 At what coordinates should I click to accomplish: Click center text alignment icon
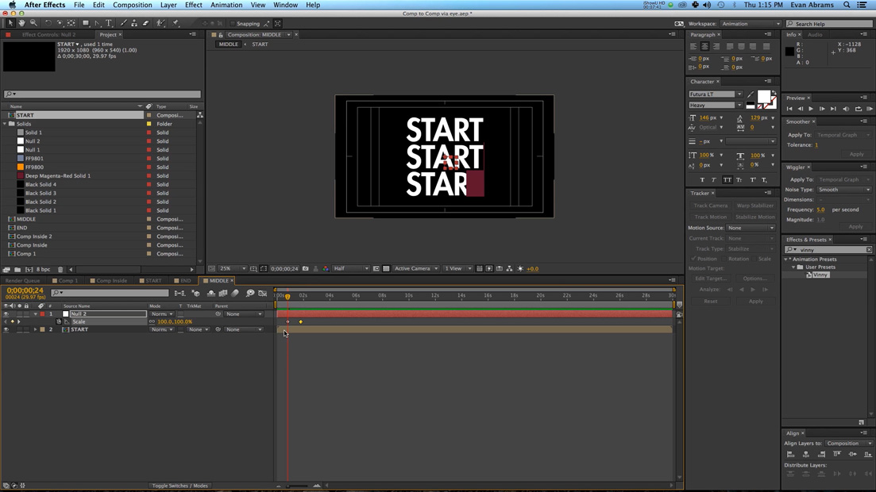click(704, 46)
